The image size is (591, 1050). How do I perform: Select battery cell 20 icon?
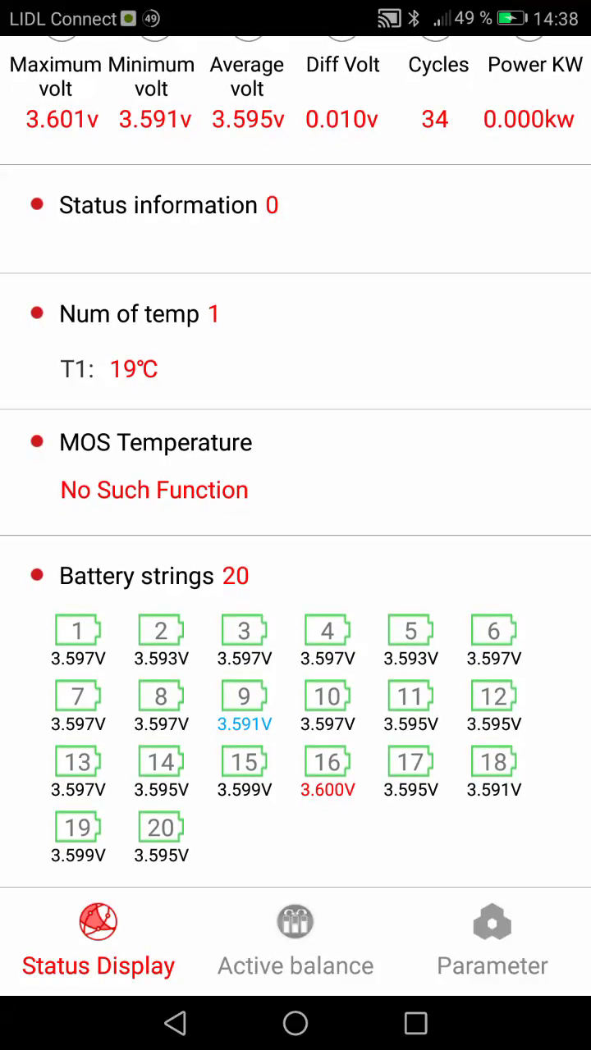161,828
